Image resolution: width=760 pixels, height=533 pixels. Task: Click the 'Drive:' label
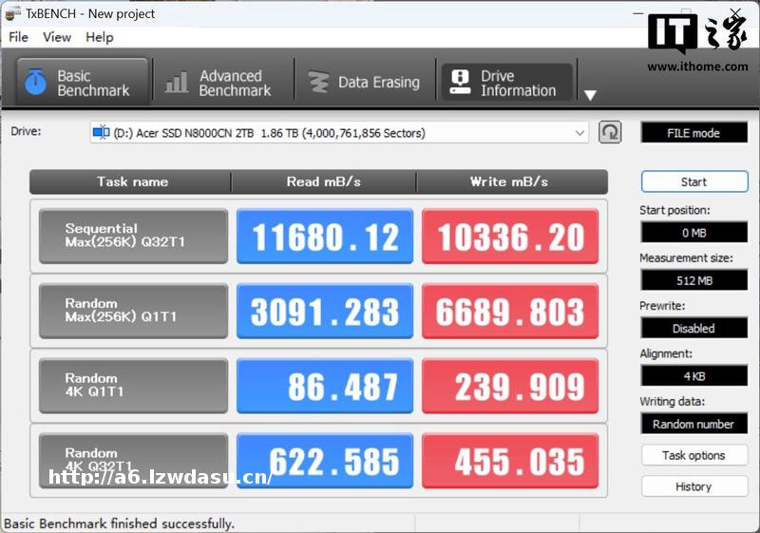(27, 131)
